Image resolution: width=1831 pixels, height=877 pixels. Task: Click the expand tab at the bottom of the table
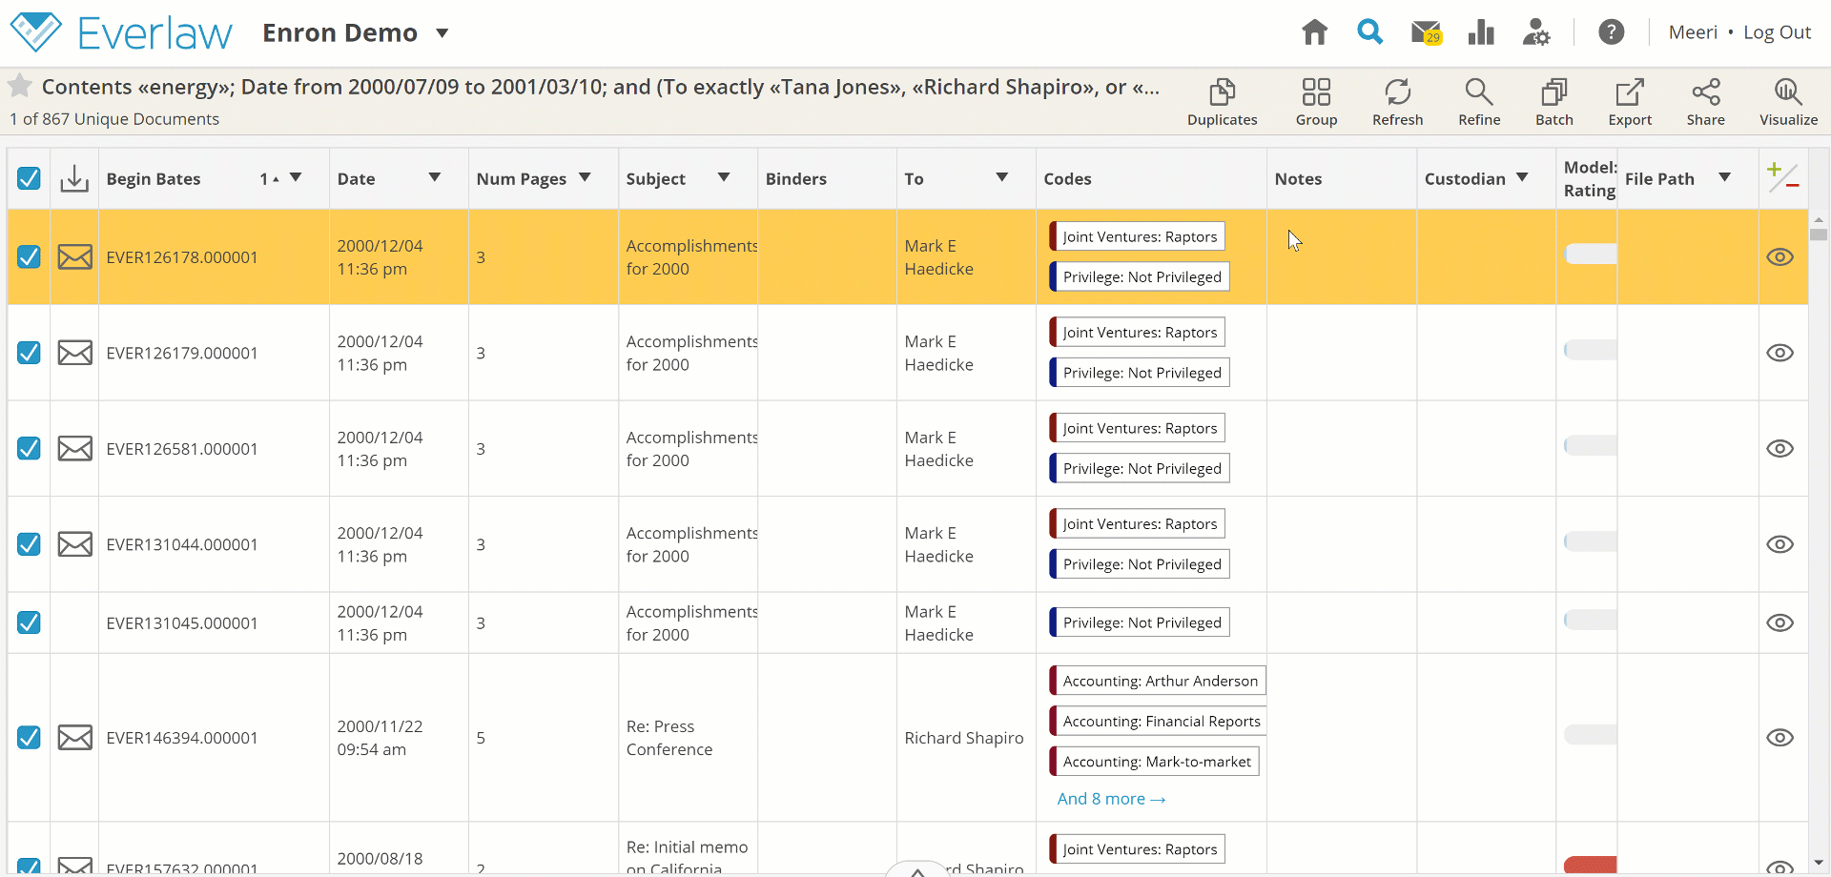click(x=916, y=869)
